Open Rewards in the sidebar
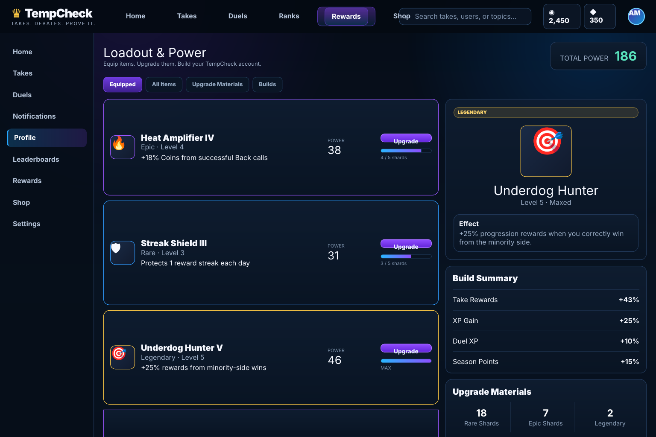The image size is (656, 437). coord(47,181)
